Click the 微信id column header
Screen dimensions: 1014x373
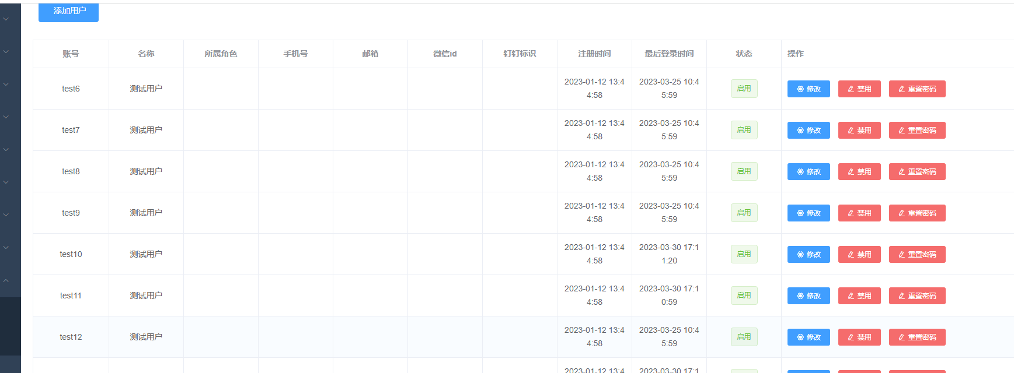point(445,54)
